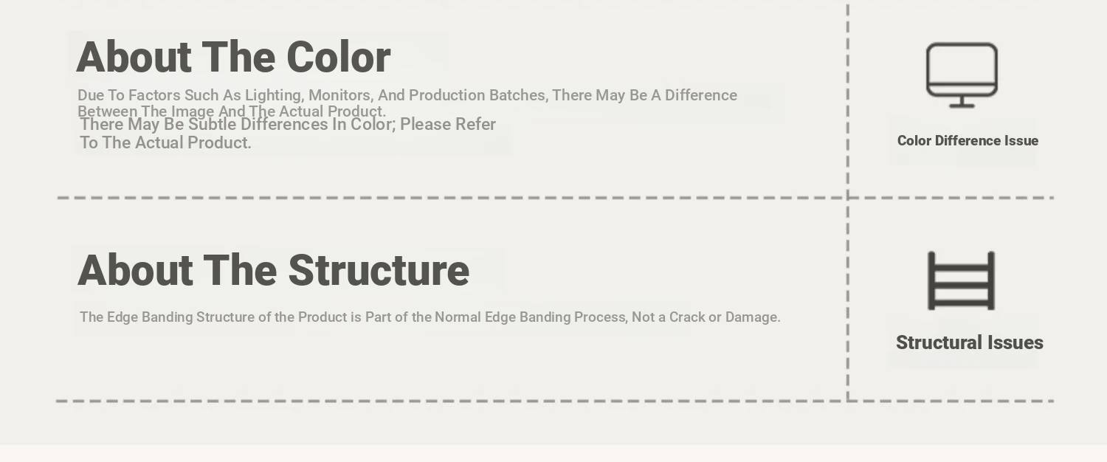The image size is (1107, 462).
Task: Click the Edge Banding Structure description text
Action: click(430, 317)
